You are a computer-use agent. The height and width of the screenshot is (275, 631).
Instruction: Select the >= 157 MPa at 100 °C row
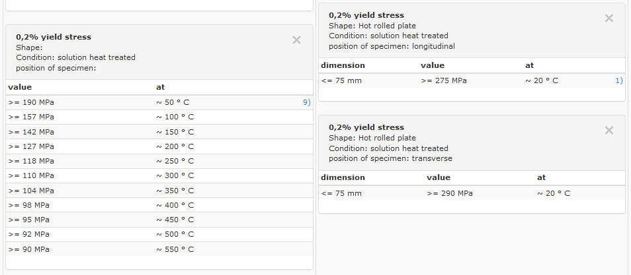tap(159, 117)
